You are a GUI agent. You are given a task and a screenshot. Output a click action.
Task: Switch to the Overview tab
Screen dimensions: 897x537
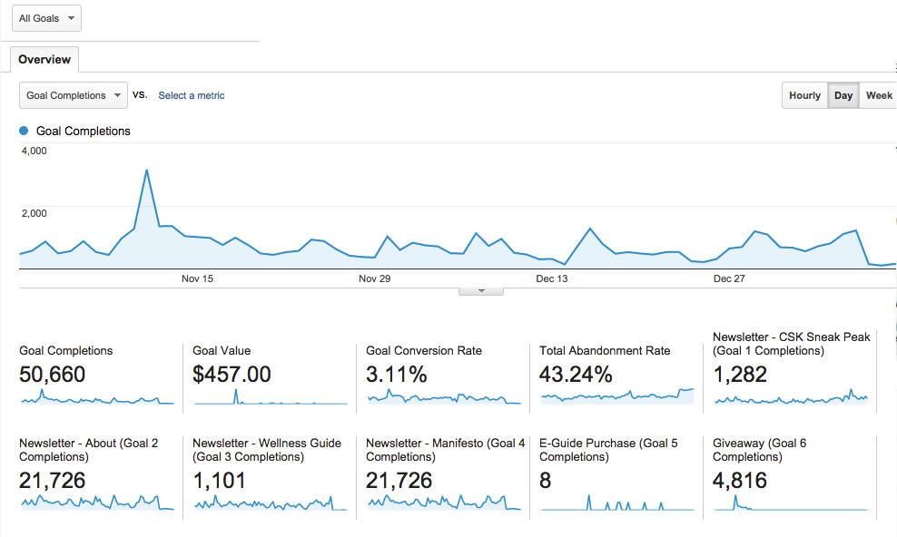[44, 60]
